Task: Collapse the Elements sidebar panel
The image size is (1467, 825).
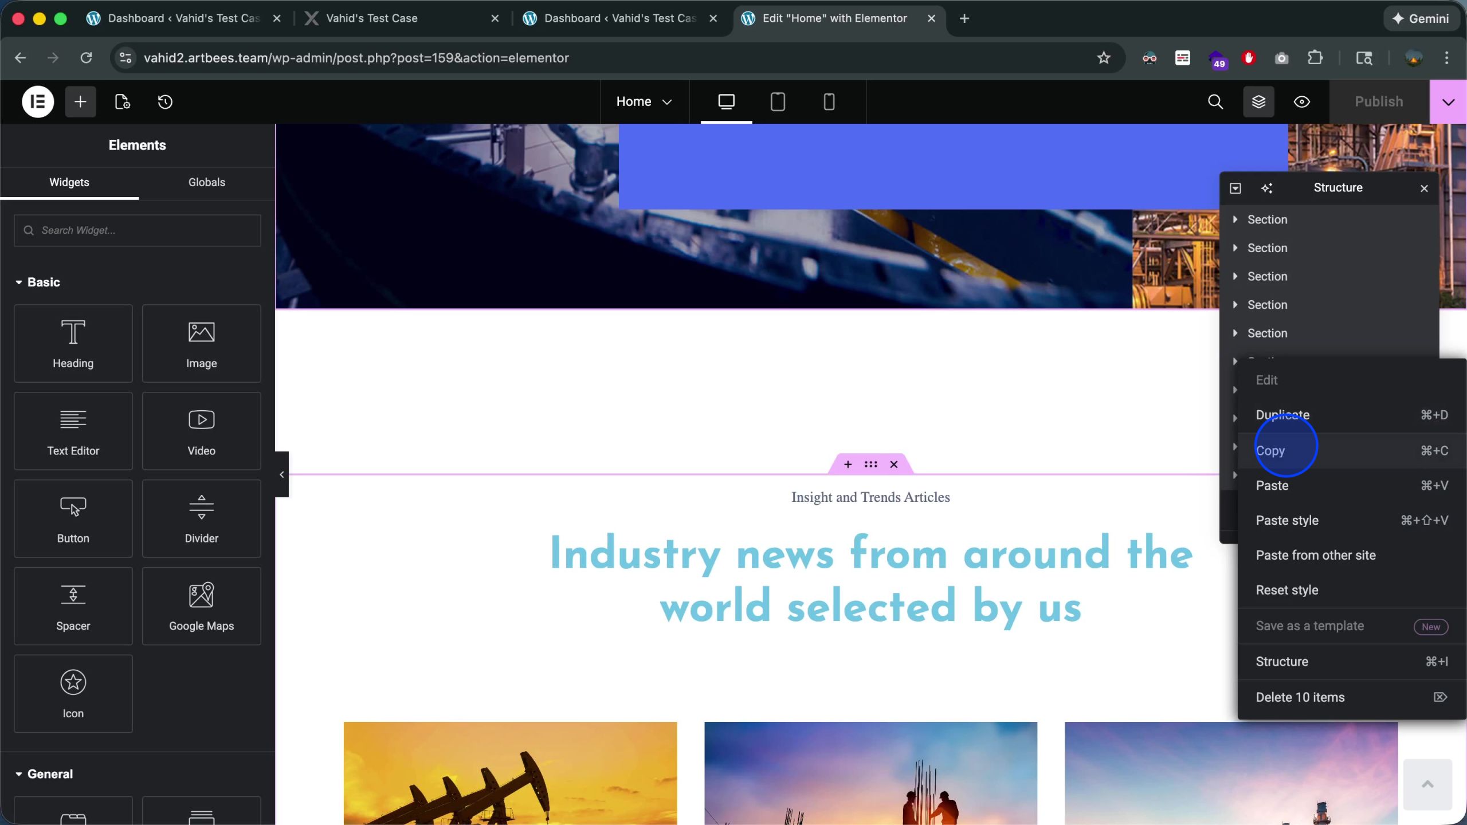Action: tap(281, 474)
